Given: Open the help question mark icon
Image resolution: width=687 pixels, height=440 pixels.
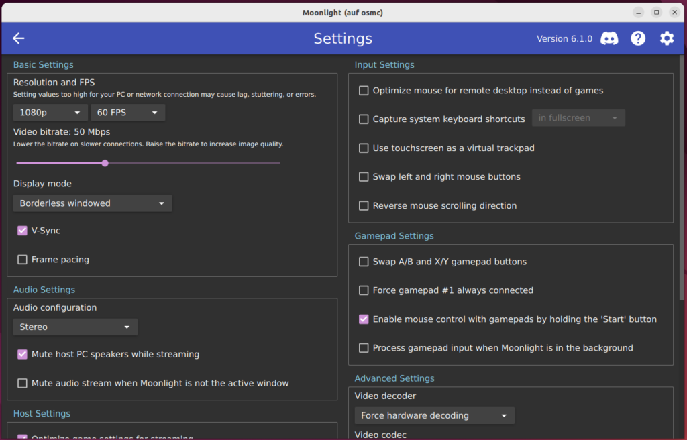Looking at the screenshot, I should 638,38.
